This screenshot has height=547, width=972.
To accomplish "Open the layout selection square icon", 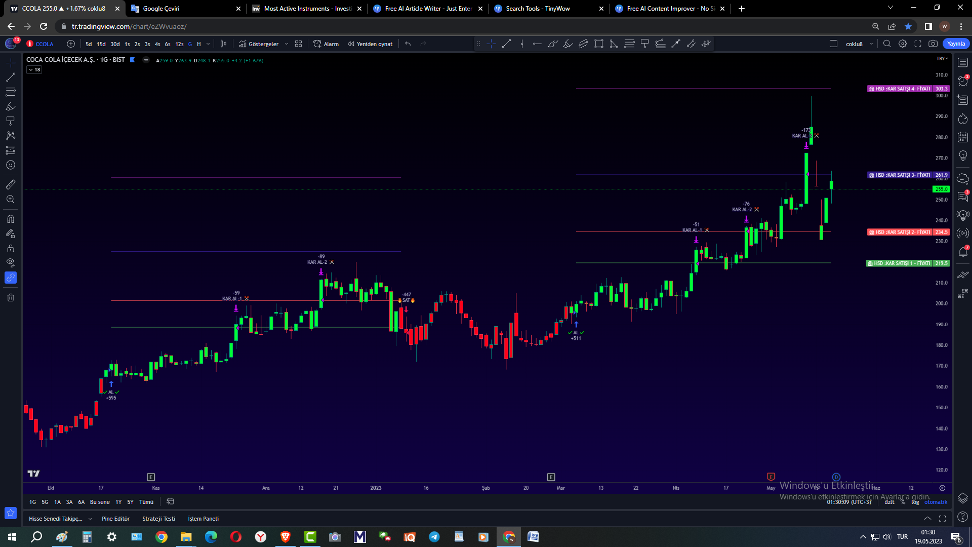I will point(833,44).
